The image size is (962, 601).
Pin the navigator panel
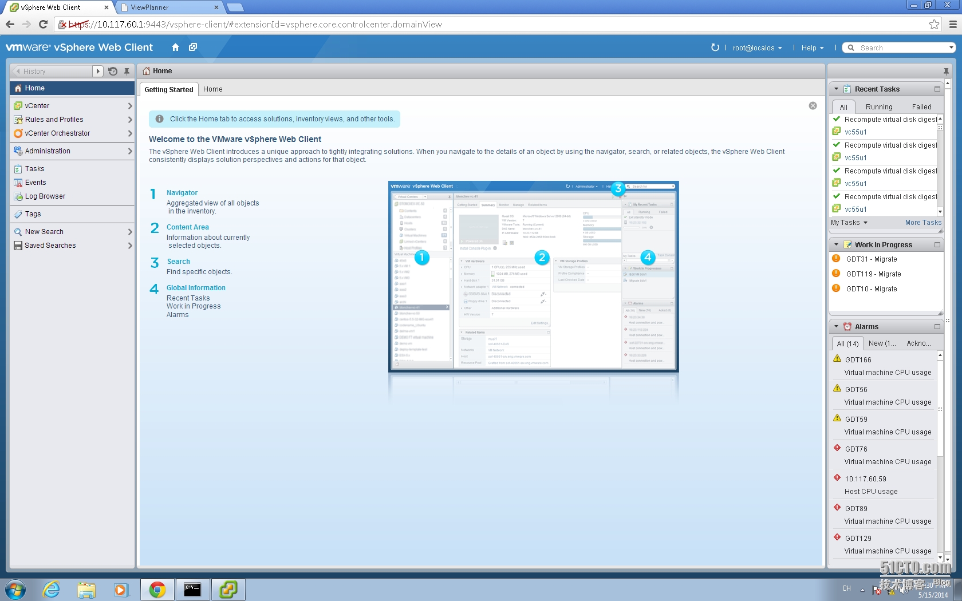127,72
